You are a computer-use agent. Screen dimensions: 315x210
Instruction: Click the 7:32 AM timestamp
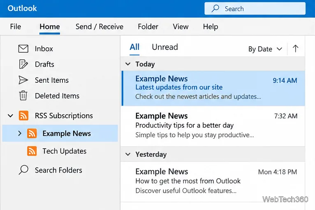(x=286, y=116)
